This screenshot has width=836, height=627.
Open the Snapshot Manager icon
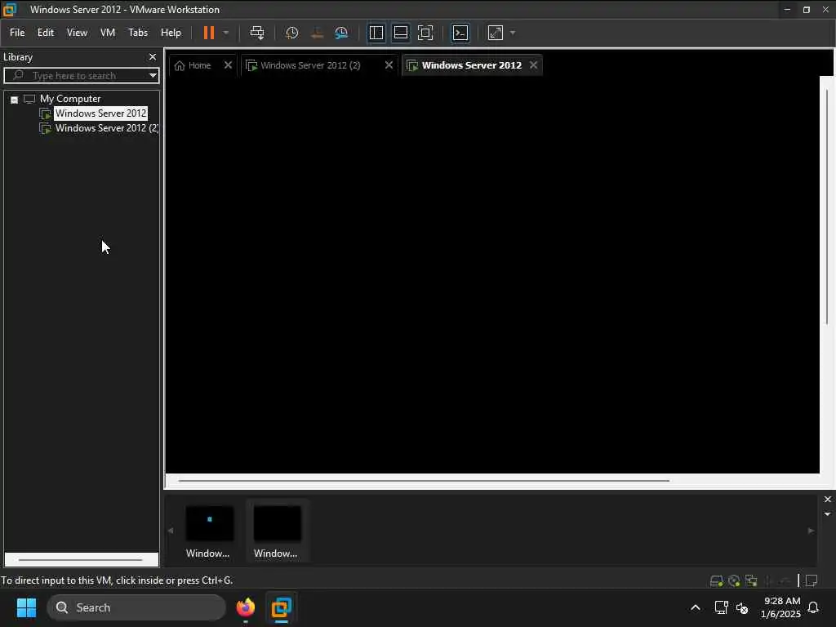click(x=341, y=33)
